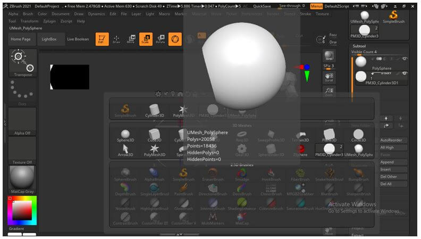Image resolution: width=421 pixels, height=239 pixels.
Task: Open the Zplugin menu
Action: pos(49,21)
